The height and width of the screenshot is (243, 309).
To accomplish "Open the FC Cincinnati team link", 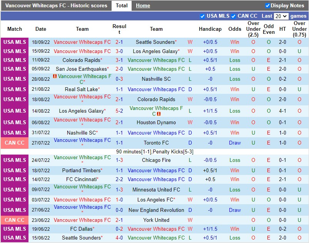I will coord(82,180).
